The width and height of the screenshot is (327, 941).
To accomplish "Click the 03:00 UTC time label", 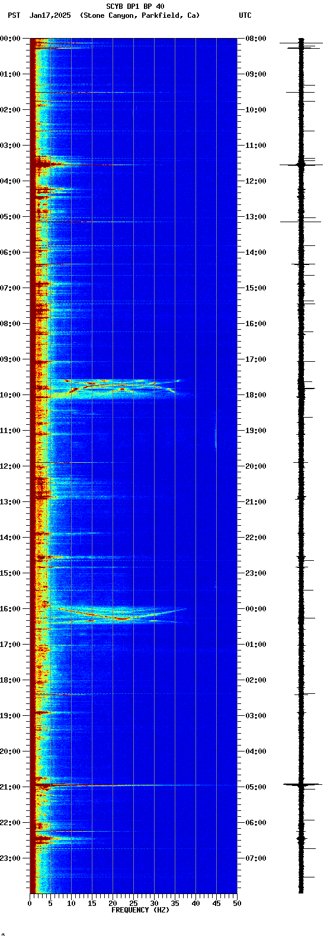I will tap(256, 716).
